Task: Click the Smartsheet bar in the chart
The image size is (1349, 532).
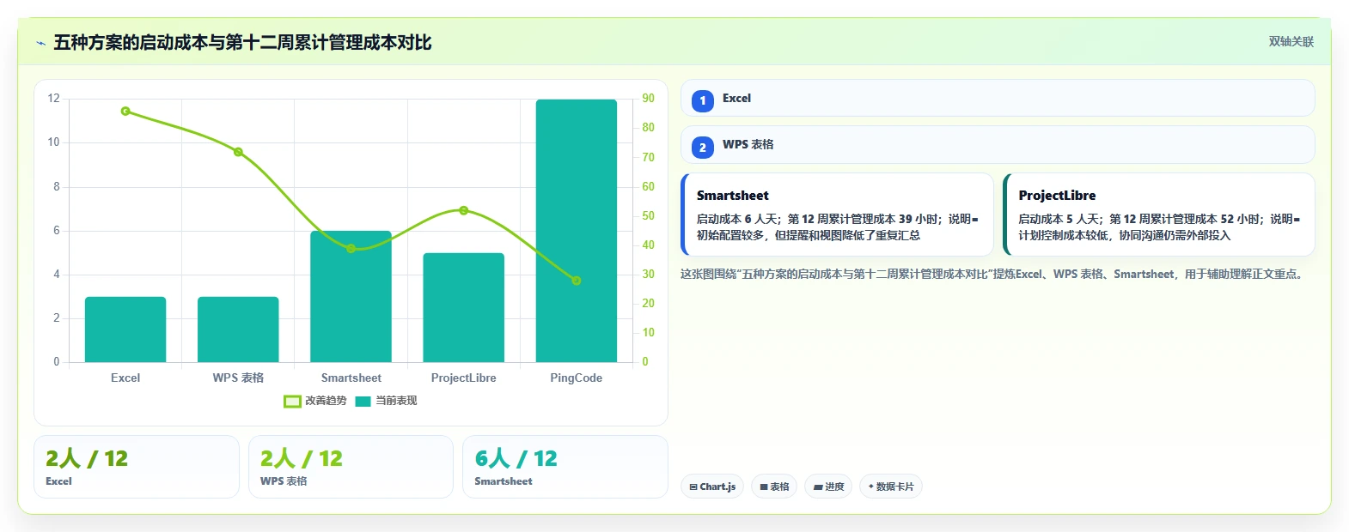Action: pyautogui.click(x=351, y=297)
